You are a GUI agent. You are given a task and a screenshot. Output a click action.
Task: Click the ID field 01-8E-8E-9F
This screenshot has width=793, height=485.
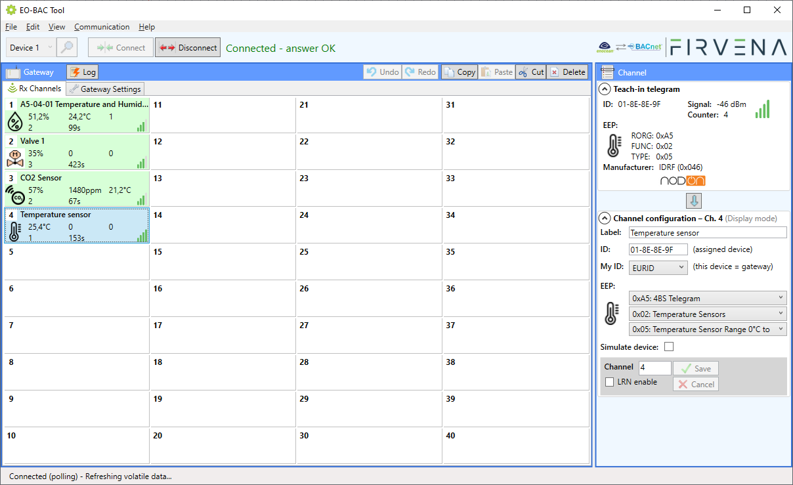658,249
